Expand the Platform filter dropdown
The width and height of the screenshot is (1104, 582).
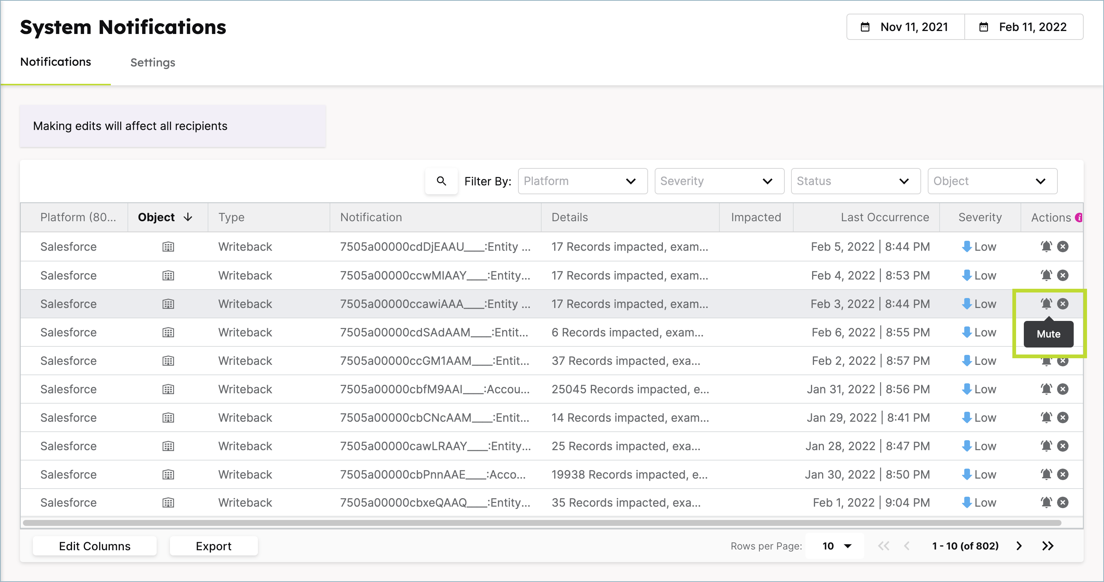click(x=582, y=181)
